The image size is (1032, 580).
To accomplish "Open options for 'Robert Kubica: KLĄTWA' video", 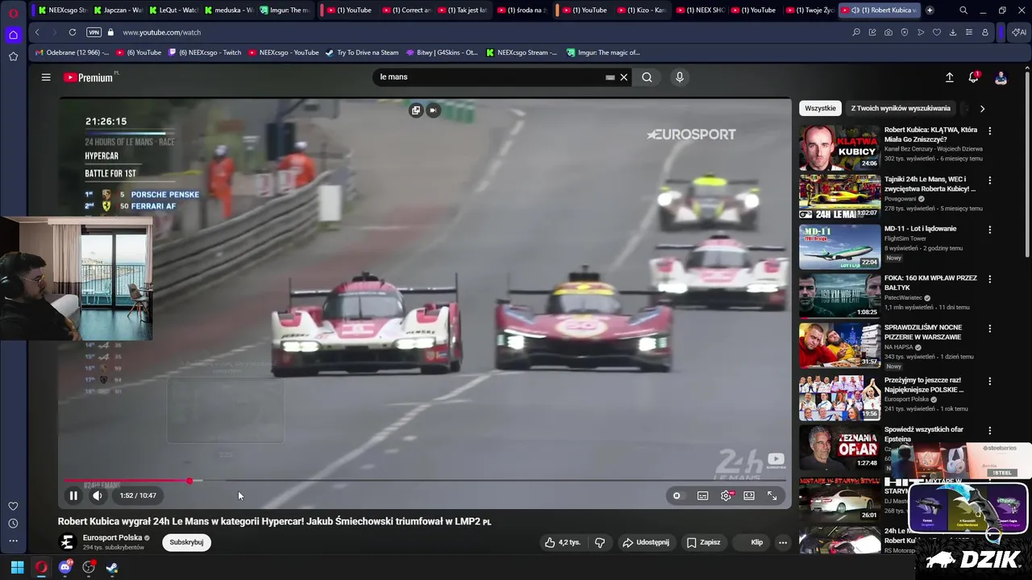I will tap(990, 130).
